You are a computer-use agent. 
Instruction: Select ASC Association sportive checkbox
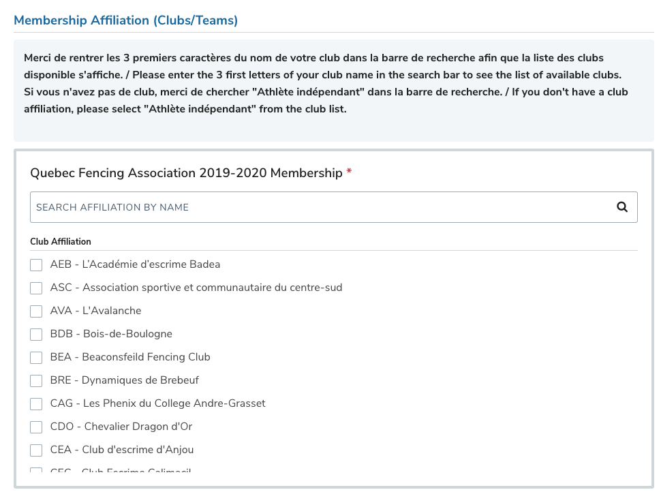[36, 288]
